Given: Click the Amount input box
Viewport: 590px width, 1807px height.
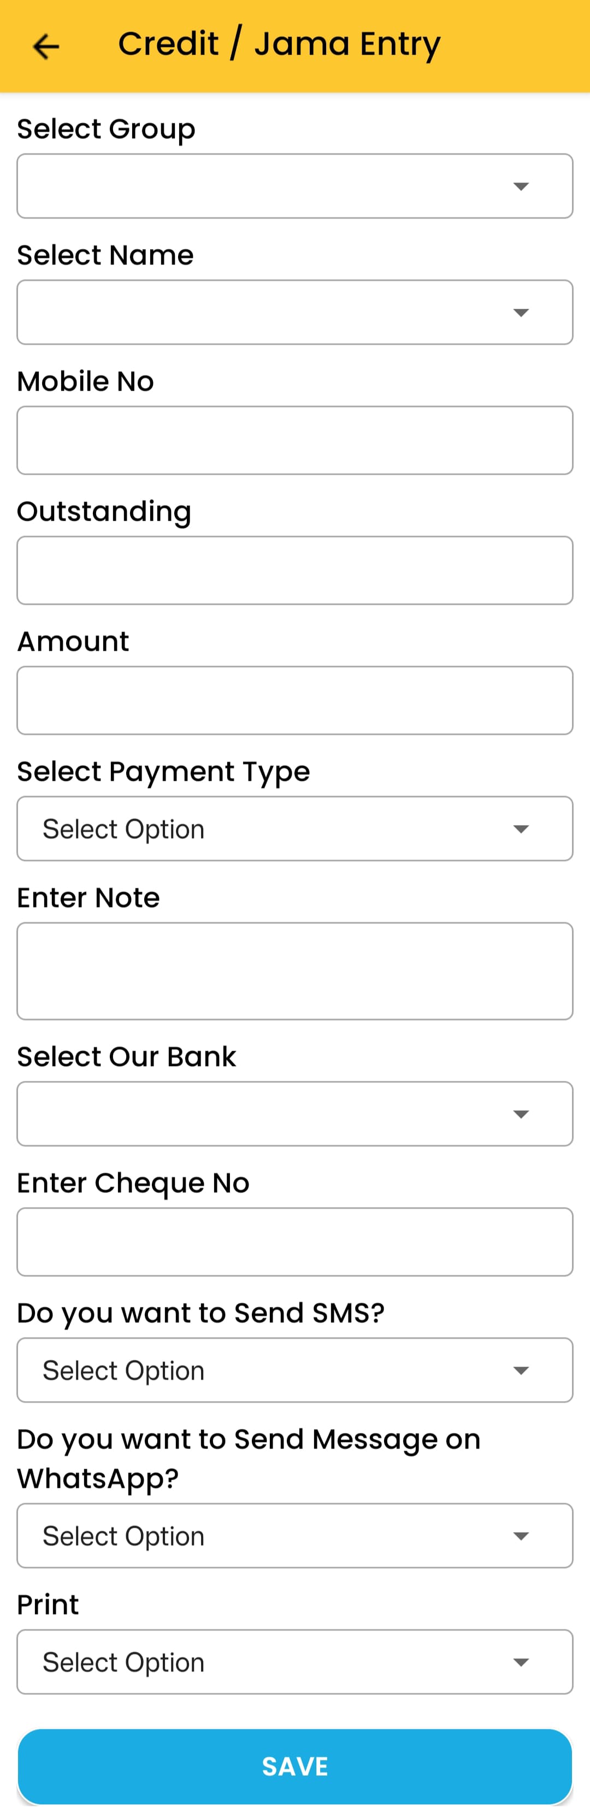Looking at the screenshot, I should tap(294, 700).
